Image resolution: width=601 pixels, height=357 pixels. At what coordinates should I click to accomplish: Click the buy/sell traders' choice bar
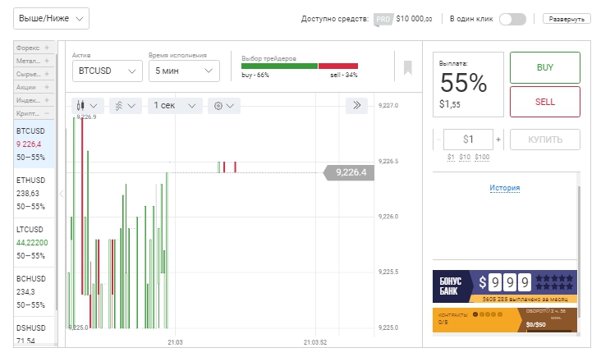[300, 66]
